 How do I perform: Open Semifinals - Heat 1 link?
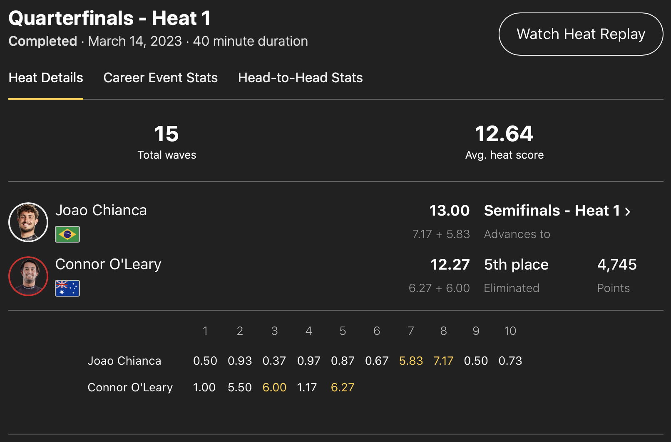click(552, 211)
